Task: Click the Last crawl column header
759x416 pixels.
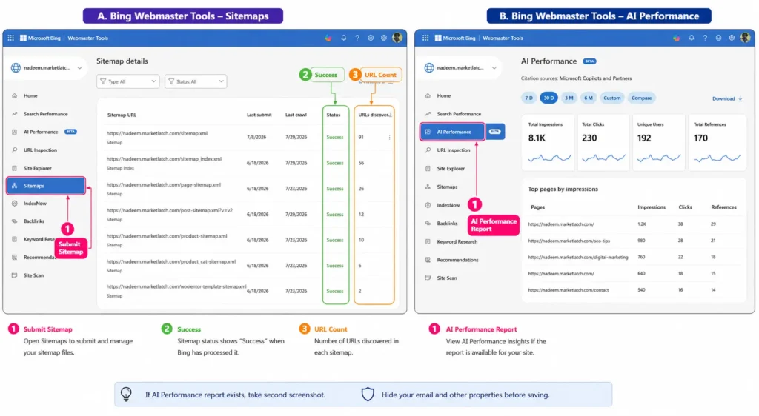Action: tap(296, 115)
